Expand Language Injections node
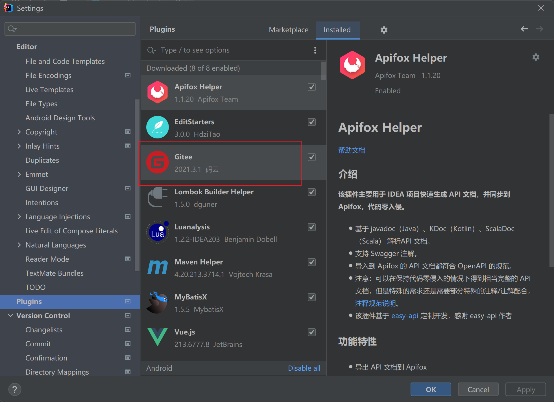This screenshot has height=402, width=554. [x=19, y=217]
